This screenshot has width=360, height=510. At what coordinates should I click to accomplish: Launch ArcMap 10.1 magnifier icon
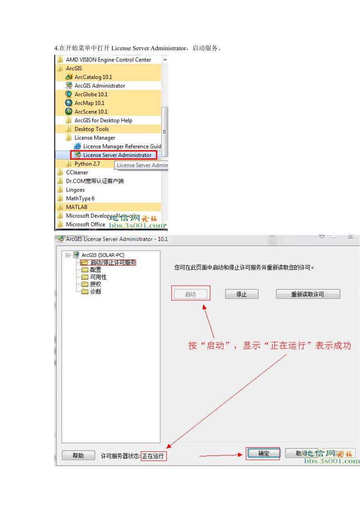[69, 103]
